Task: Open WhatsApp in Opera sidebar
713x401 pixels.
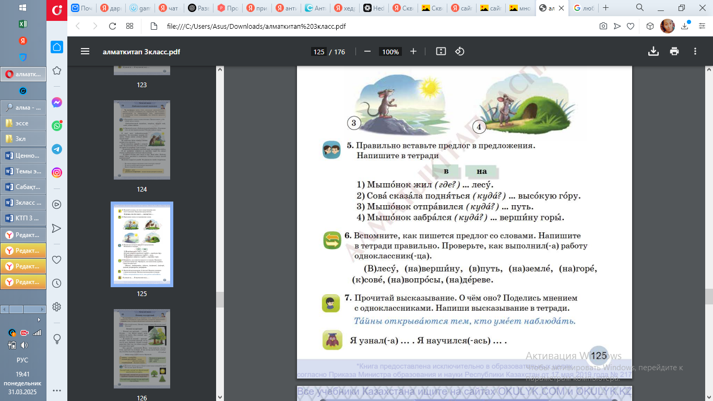Action: pyautogui.click(x=57, y=126)
